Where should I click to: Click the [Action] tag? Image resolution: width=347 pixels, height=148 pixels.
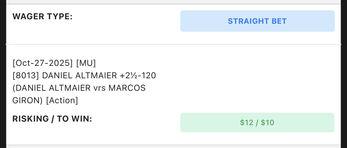click(62, 101)
